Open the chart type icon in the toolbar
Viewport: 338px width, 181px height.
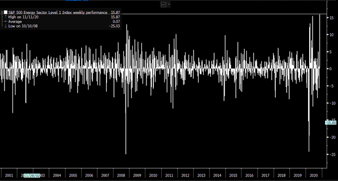click(164, 4)
